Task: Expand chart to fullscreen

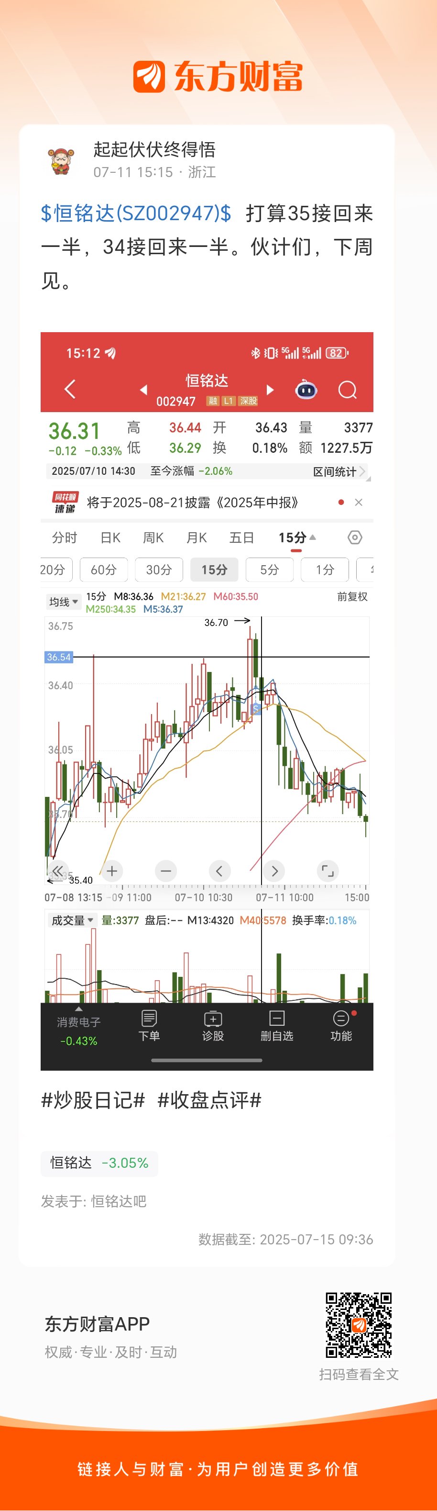Action: (x=328, y=871)
